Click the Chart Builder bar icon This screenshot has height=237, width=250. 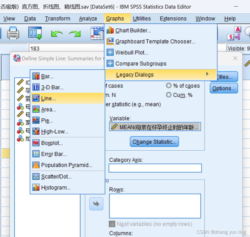pos(110,30)
